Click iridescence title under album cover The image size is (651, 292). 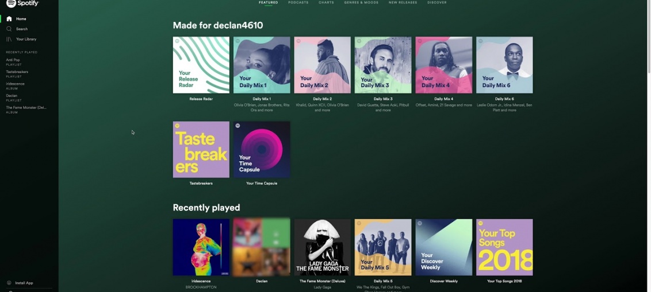point(201,281)
